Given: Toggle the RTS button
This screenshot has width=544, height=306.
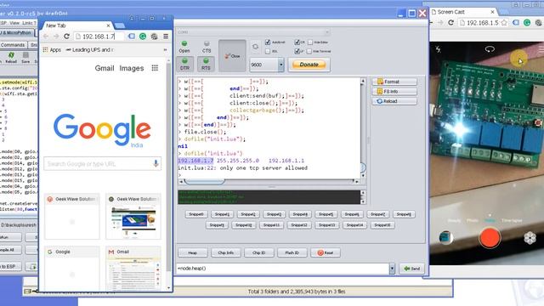Looking at the screenshot, I should pos(206,65).
